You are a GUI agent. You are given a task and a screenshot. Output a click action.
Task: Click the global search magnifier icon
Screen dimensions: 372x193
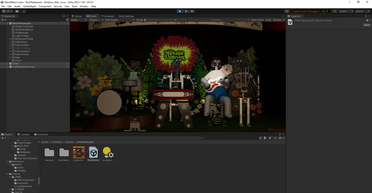334,11
